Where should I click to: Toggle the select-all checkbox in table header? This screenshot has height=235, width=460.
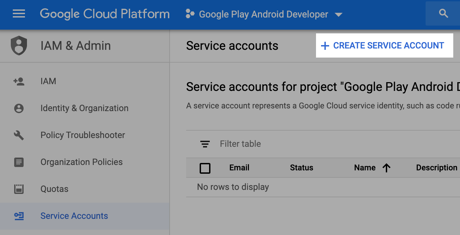coord(205,168)
